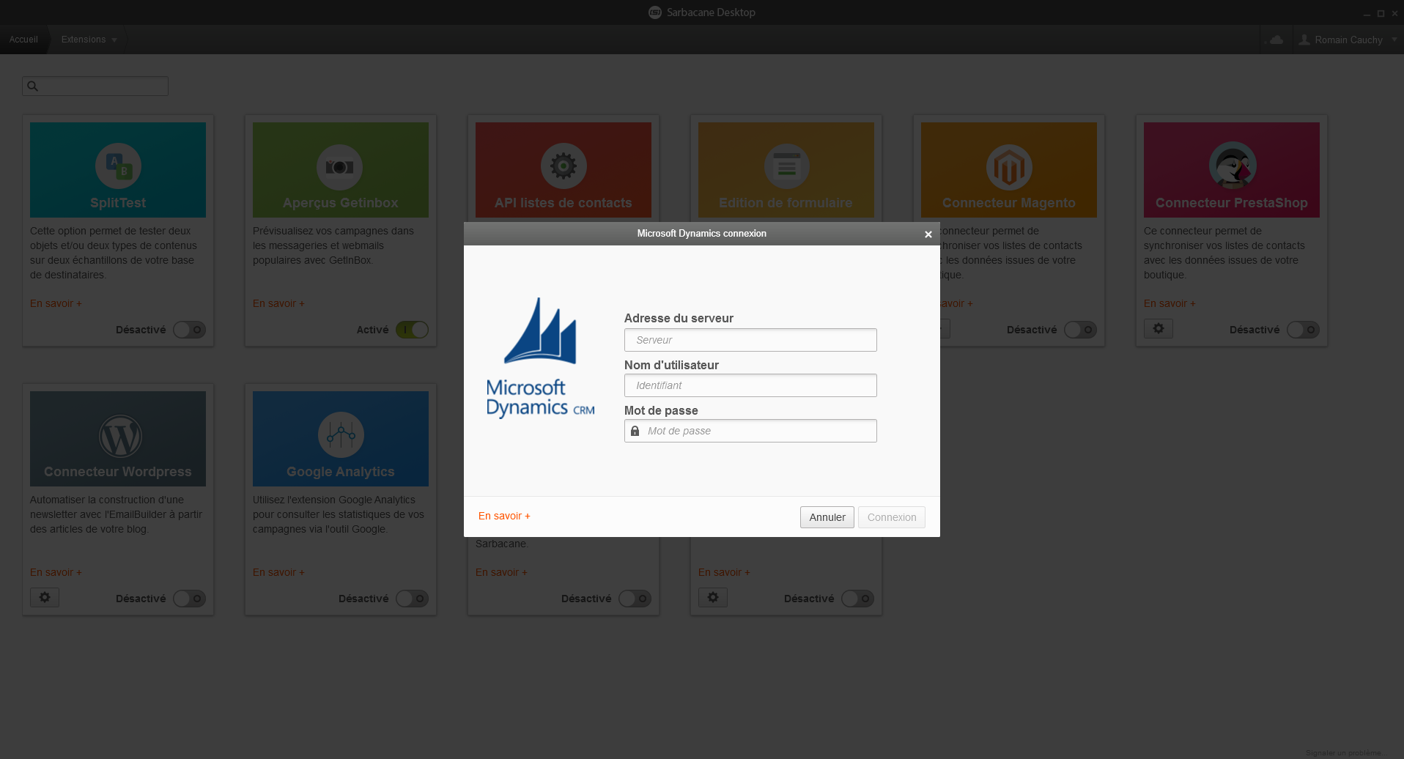Click the Connecteur PrestaShop banner title
The height and width of the screenshot is (759, 1404).
pos(1232,203)
